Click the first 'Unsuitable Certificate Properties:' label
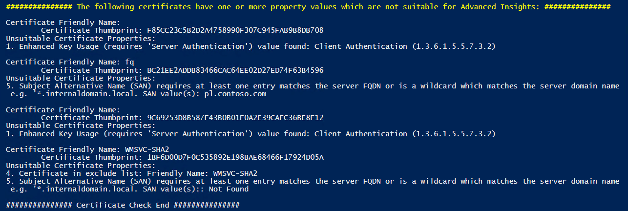 point(81,38)
